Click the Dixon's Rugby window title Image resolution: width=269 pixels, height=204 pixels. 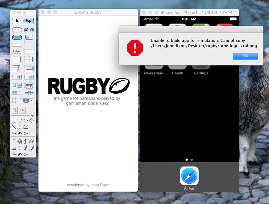coord(88,12)
